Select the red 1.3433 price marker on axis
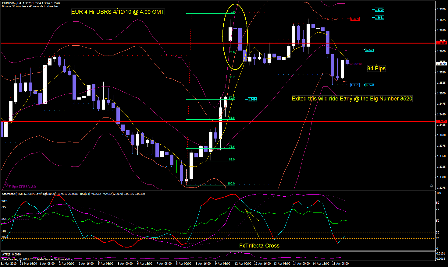The height and width of the screenshot is (267, 448). (441, 121)
